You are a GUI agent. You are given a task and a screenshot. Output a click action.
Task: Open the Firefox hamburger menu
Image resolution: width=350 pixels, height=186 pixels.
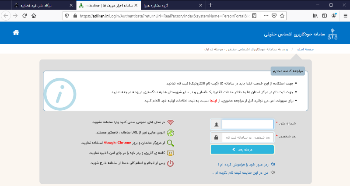click(x=345, y=16)
